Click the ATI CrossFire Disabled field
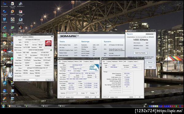 [37, 76]
